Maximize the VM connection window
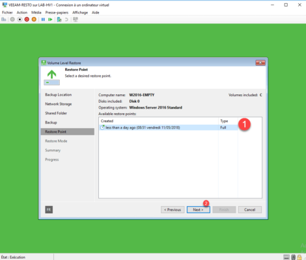 point(286,5)
